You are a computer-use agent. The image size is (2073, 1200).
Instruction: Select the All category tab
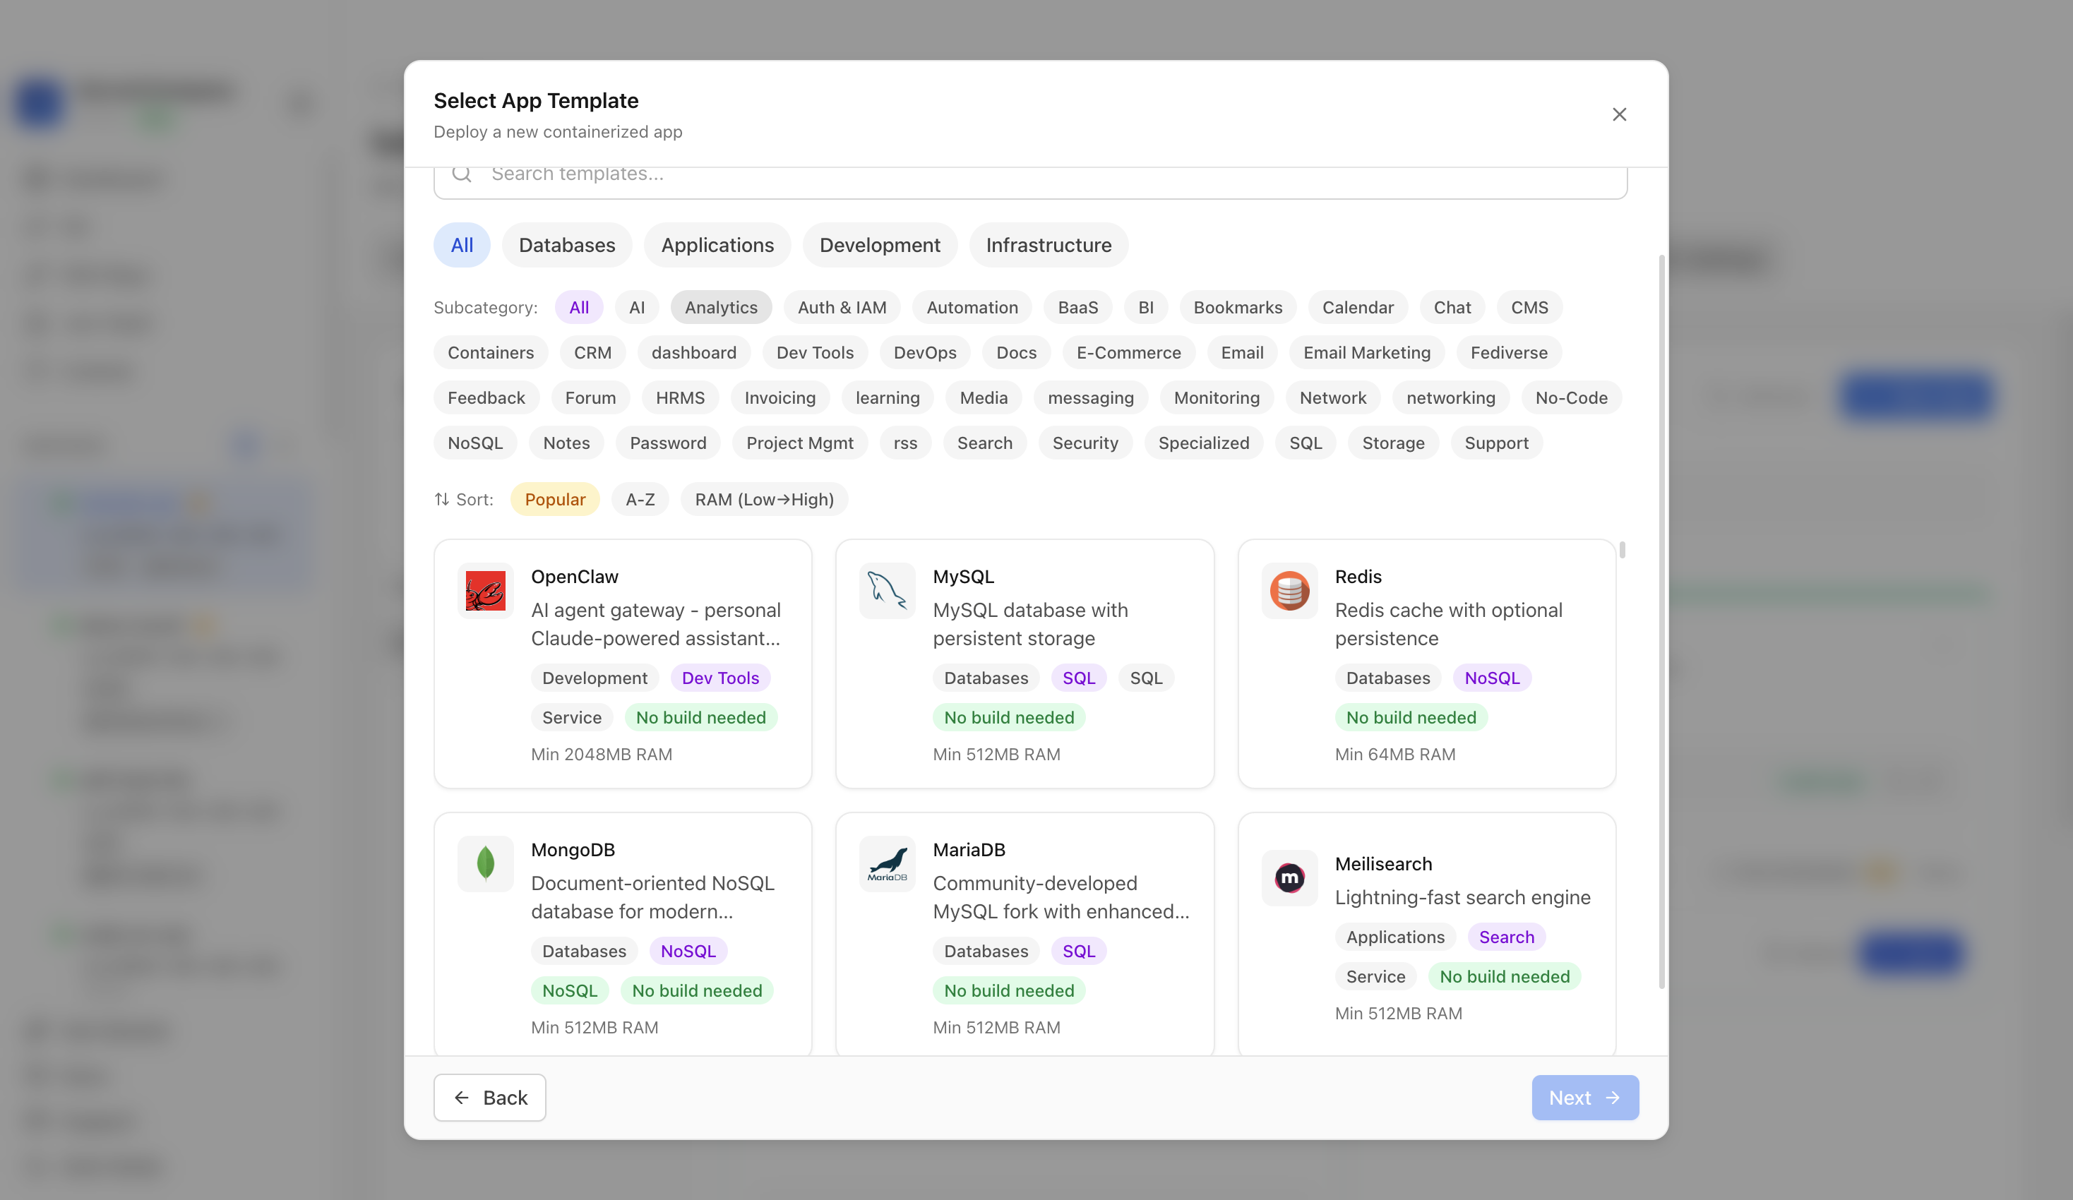[x=462, y=245]
